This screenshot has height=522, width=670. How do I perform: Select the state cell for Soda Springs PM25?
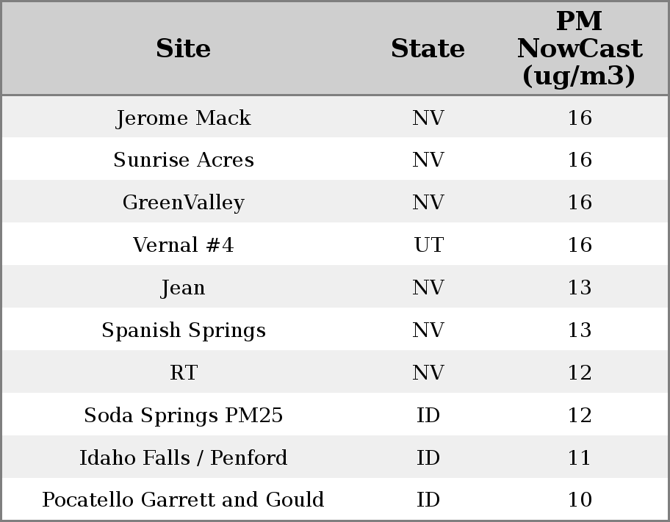428,416
